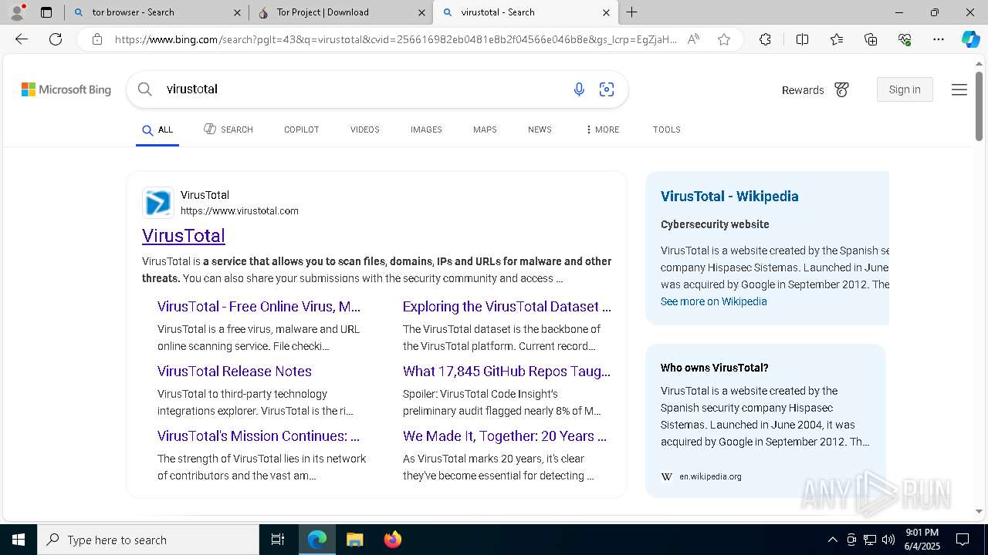Open the Extensions puzzle icon
This screenshot has height=555, width=988.
pos(765,39)
